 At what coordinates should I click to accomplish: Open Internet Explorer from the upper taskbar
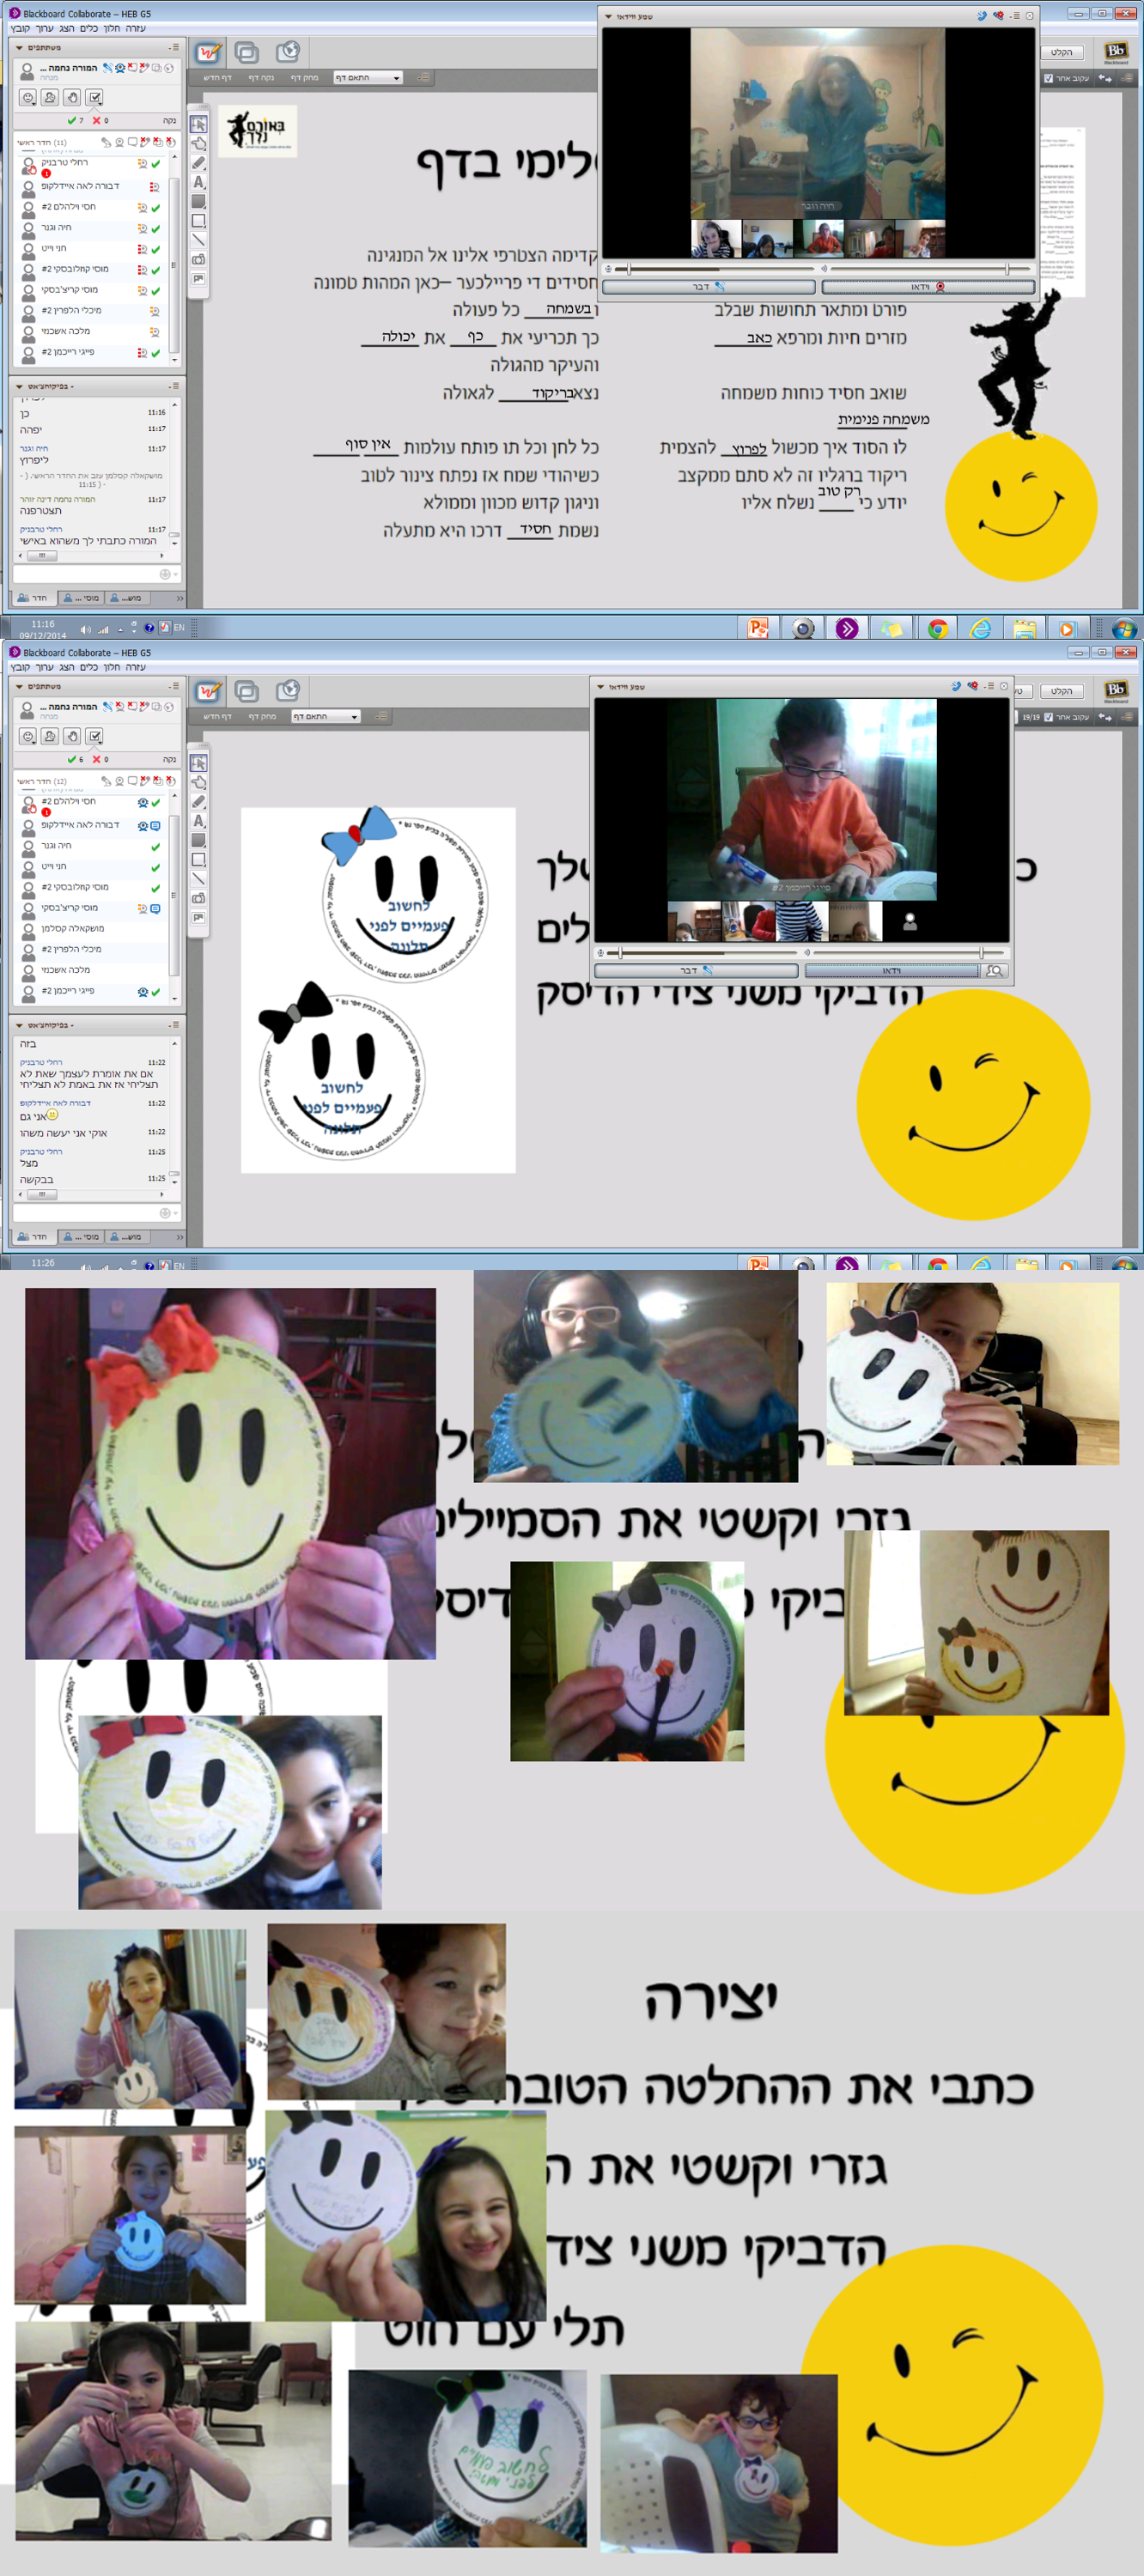coord(981,628)
